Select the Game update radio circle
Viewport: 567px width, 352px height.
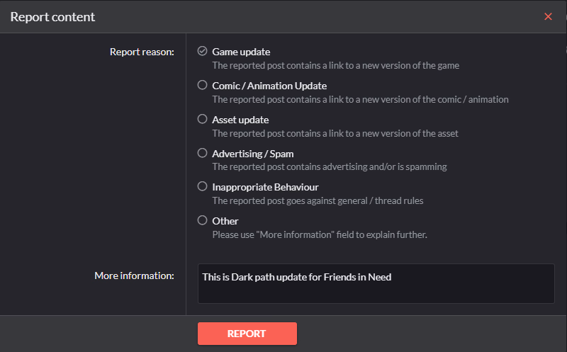(x=202, y=51)
